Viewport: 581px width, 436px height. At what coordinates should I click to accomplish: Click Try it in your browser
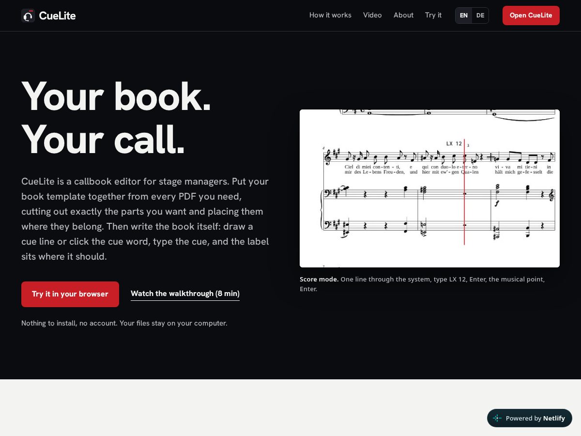click(70, 294)
